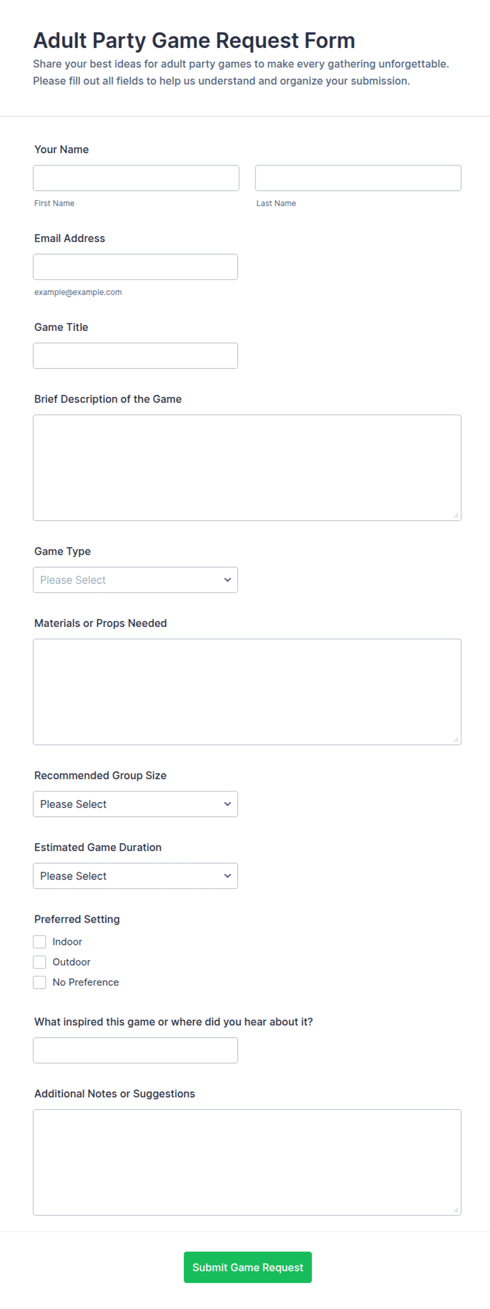The width and height of the screenshot is (490, 1309).
Task: Click the Game Title text box
Action: tap(135, 356)
